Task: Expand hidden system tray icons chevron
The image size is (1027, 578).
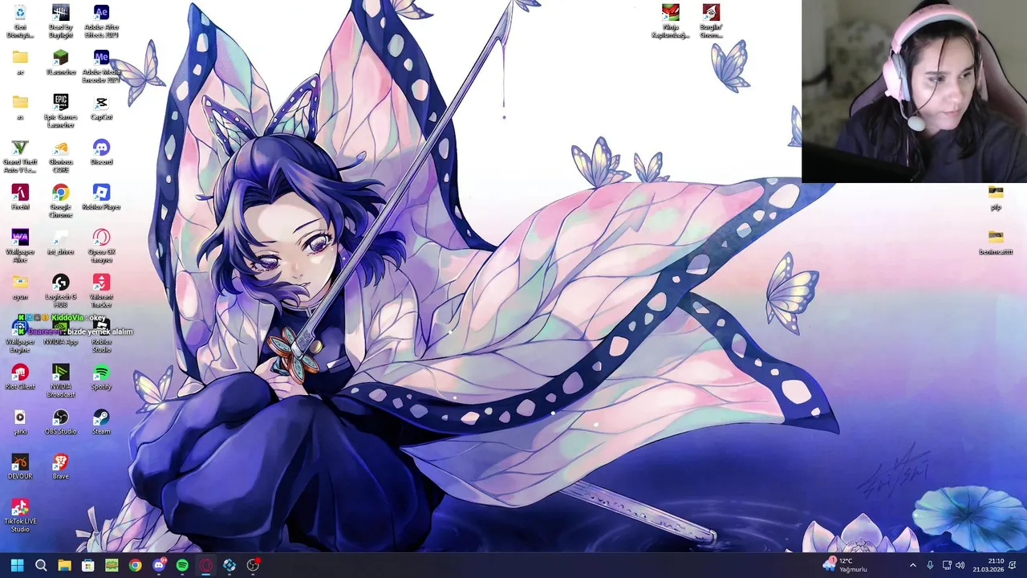Action: (912, 565)
